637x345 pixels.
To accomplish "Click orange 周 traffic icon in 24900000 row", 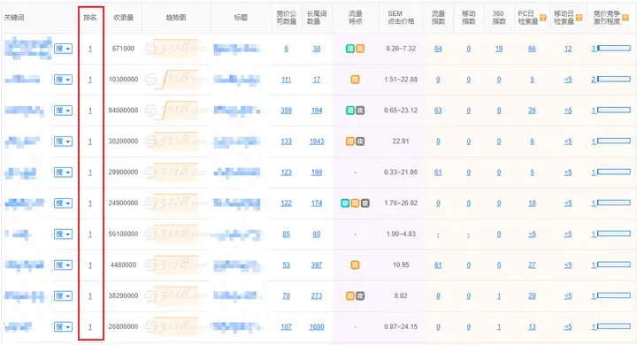I will click(355, 203).
